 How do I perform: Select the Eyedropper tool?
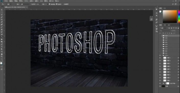coord(2,22)
